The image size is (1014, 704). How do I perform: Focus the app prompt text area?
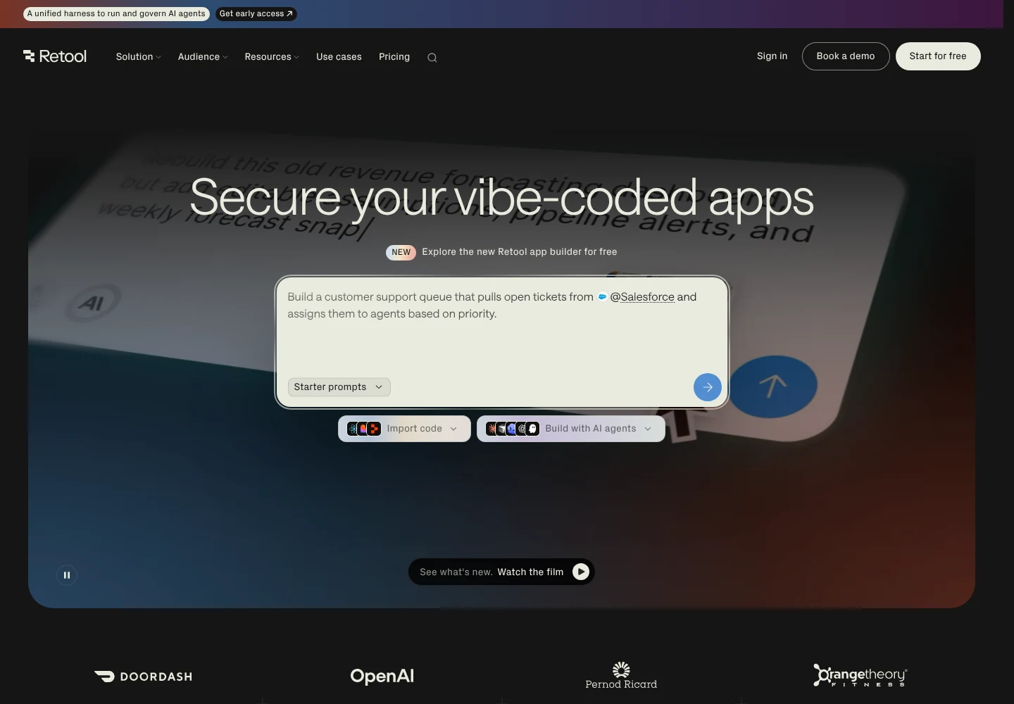(x=501, y=341)
